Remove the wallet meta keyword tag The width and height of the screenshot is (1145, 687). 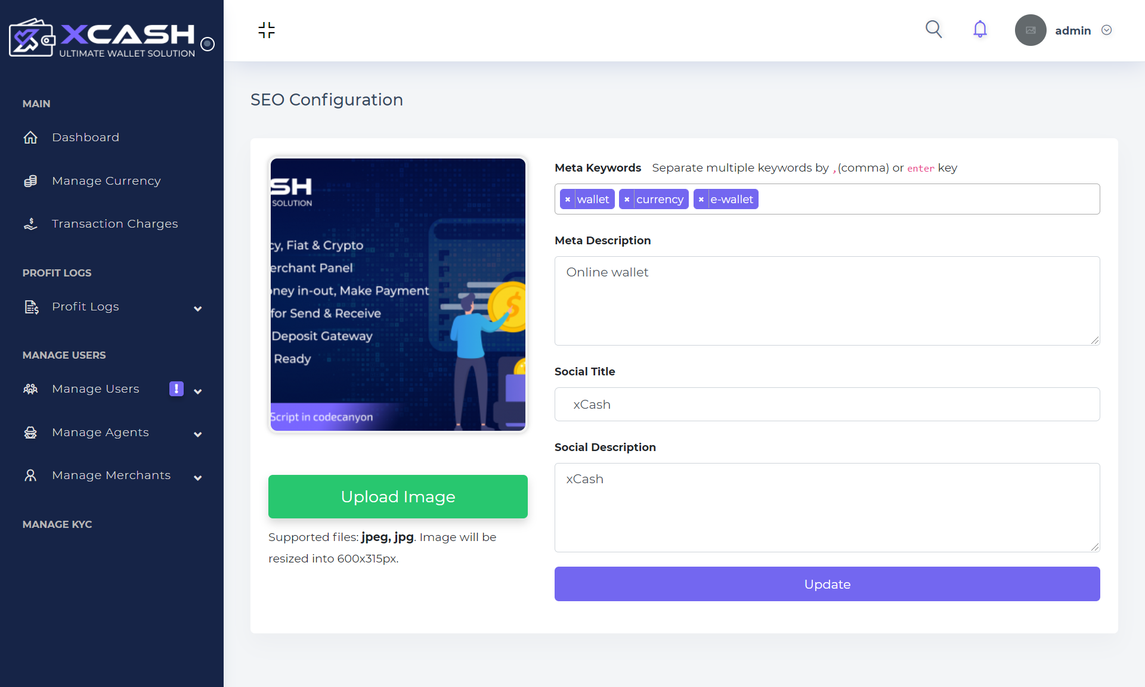tap(568, 198)
